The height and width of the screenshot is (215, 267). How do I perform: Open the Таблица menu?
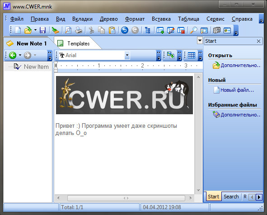(188, 19)
